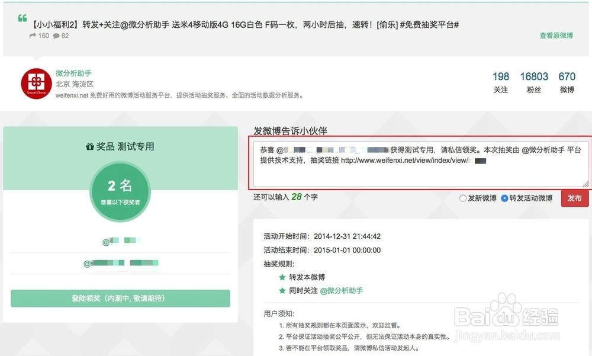
Task: Click the gift icon beside 奖品 测试专用
Action: tap(90, 147)
